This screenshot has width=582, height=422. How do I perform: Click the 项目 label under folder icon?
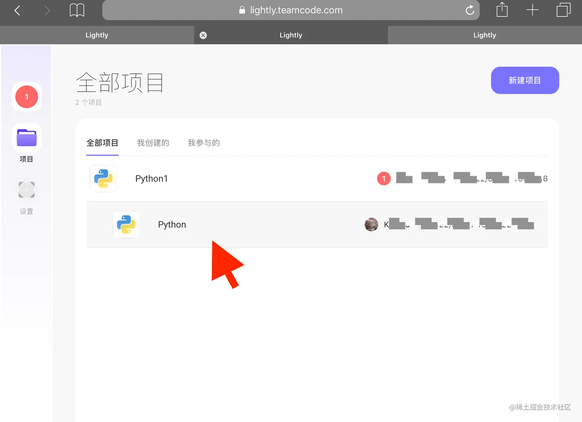(x=27, y=159)
